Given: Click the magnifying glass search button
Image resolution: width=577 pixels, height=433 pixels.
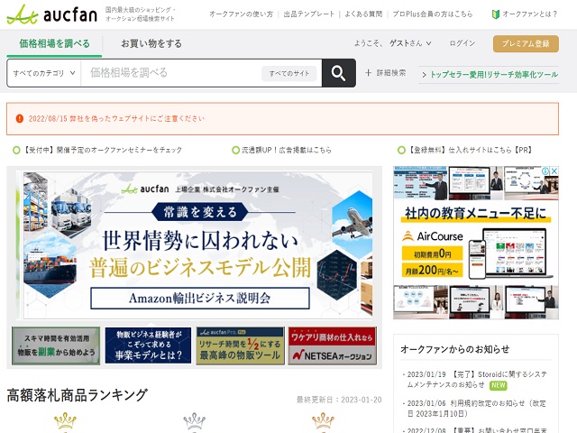Looking at the screenshot, I should tap(339, 73).
